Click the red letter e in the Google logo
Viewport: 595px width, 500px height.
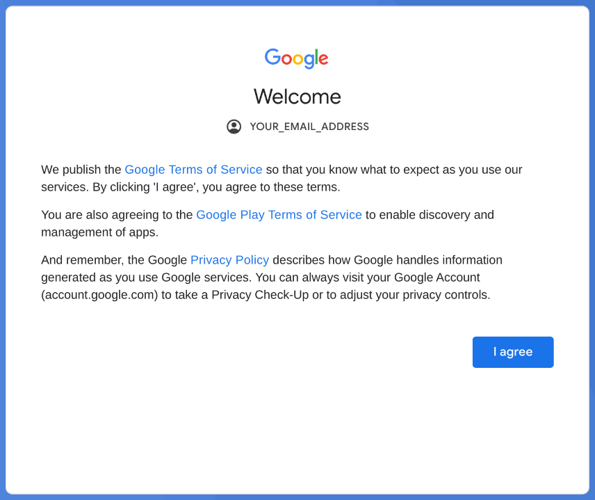(x=323, y=59)
